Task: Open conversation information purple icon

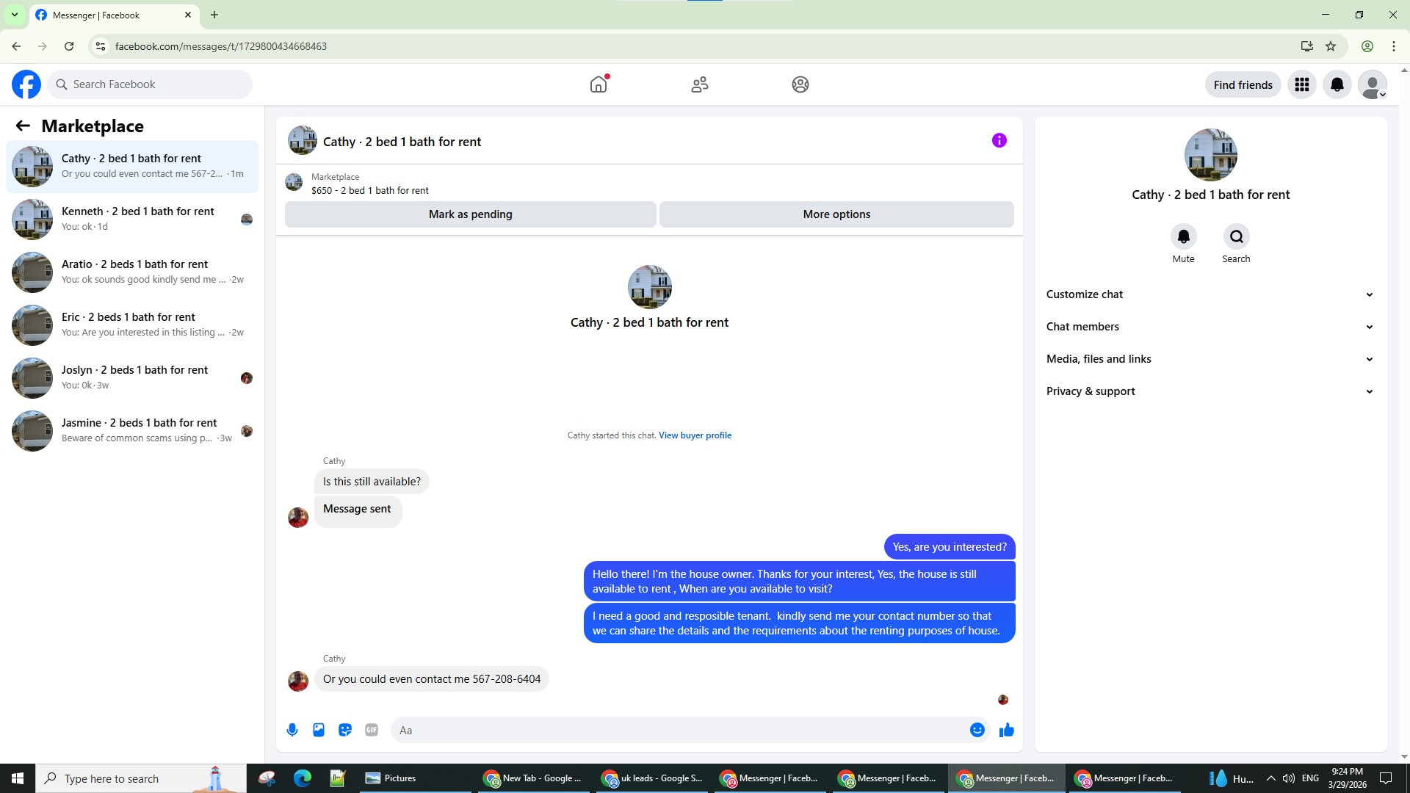Action: click(999, 140)
